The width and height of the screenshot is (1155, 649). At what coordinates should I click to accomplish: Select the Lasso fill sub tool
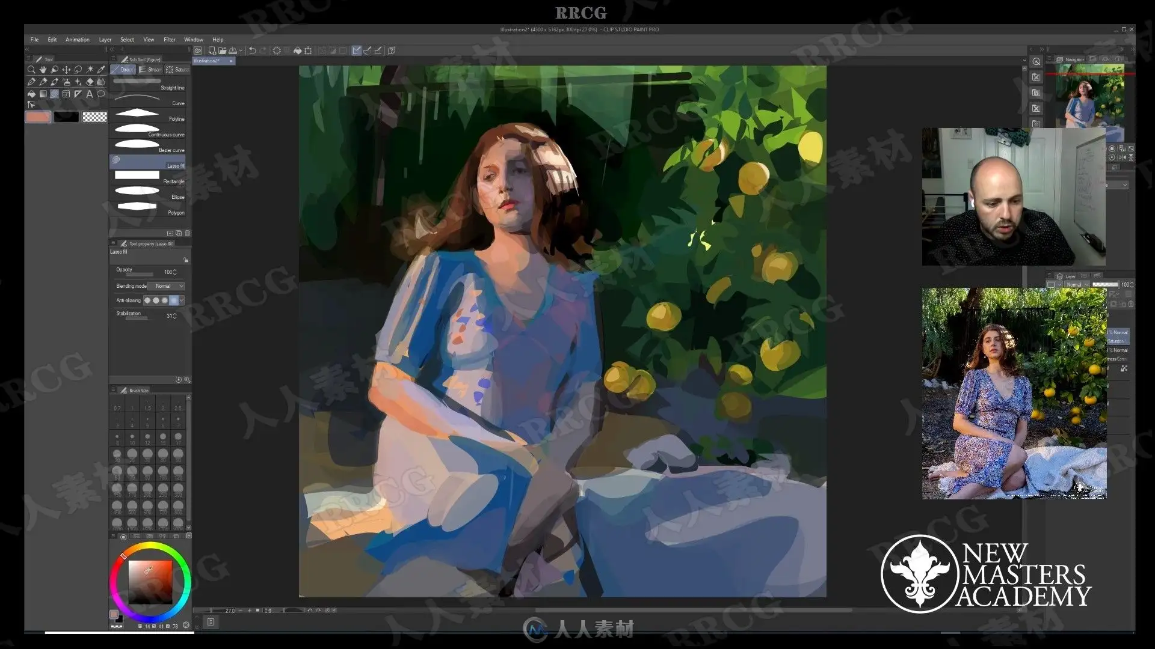coord(147,162)
